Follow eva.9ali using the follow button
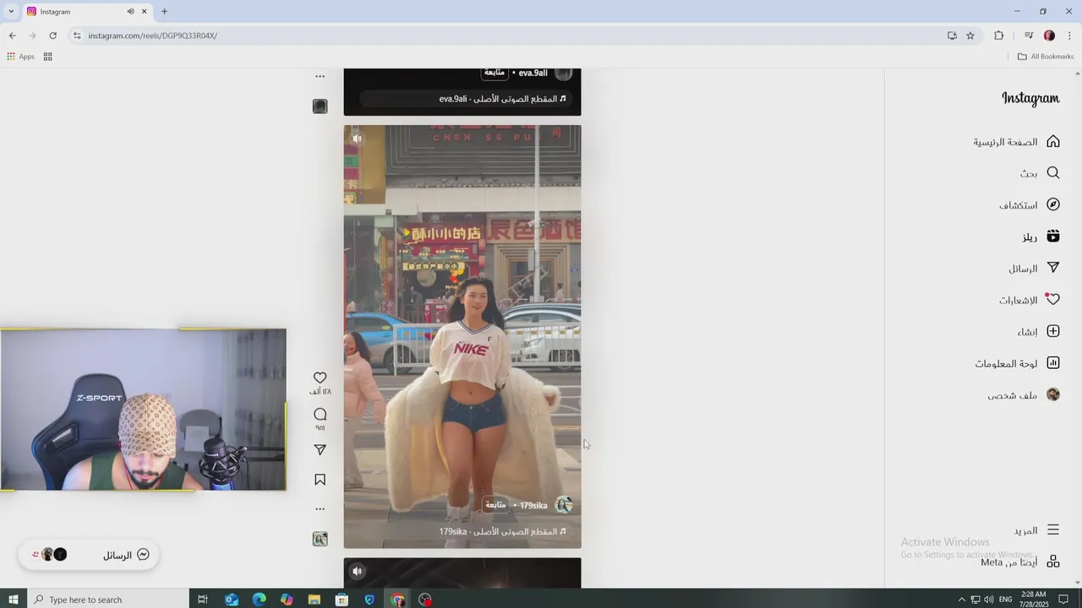The width and height of the screenshot is (1082, 608). click(495, 73)
